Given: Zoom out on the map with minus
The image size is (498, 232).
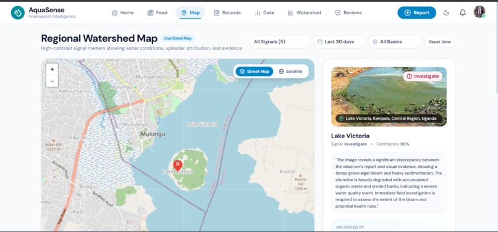Looking at the screenshot, I should click(52, 81).
